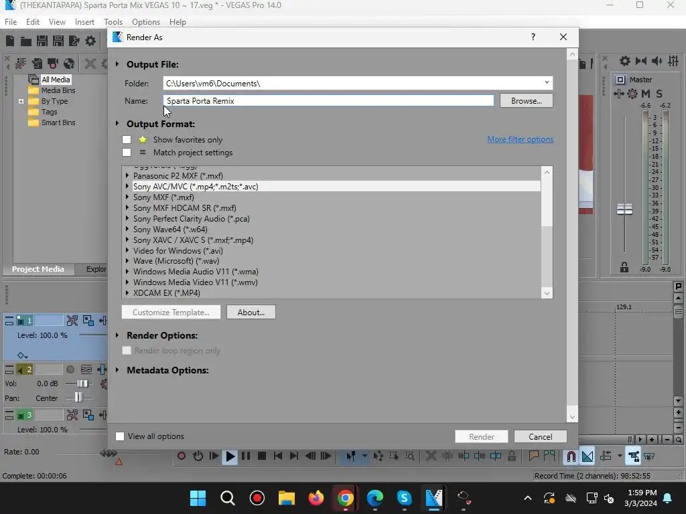
Task: Click the Pause button in transport
Action: [x=246, y=456]
